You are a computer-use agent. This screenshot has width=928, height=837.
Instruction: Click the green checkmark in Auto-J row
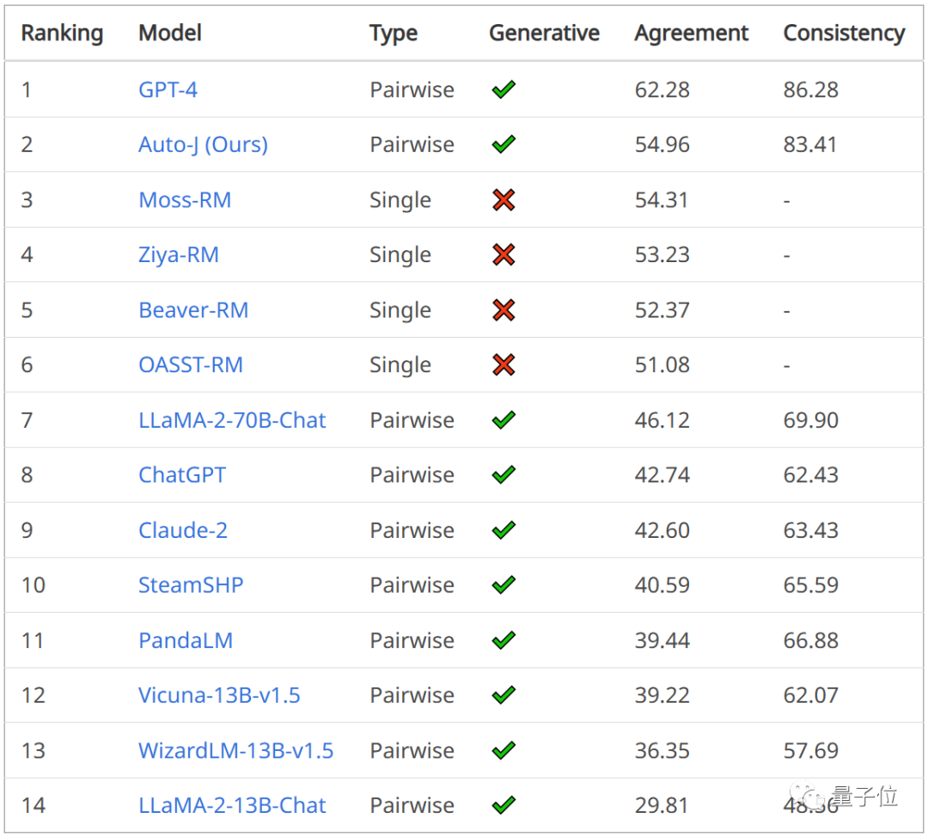click(504, 144)
